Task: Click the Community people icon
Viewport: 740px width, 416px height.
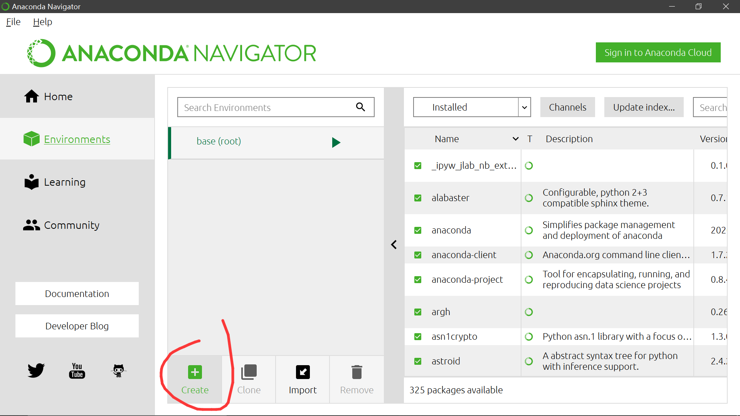Action: [32, 225]
